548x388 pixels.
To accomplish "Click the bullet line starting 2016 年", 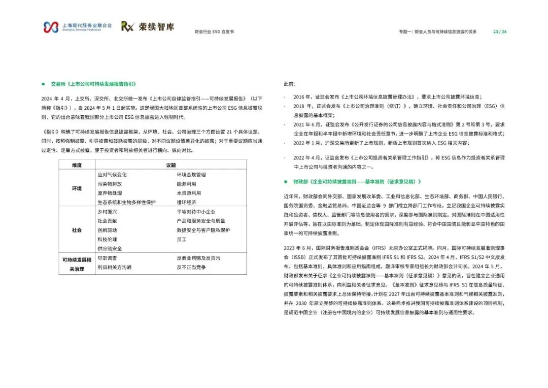I will [x=387, y=97].
